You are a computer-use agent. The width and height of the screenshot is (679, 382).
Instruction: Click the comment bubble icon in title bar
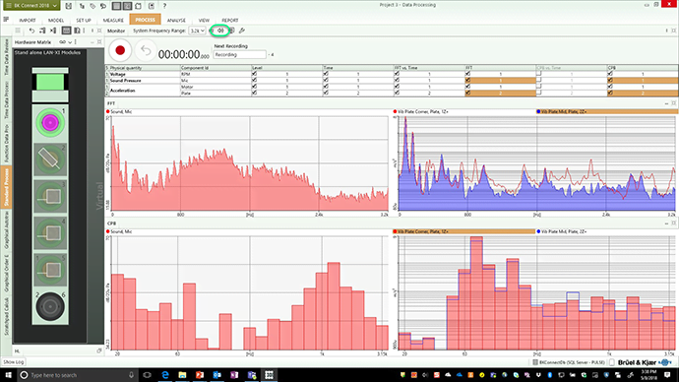point(103,6)
